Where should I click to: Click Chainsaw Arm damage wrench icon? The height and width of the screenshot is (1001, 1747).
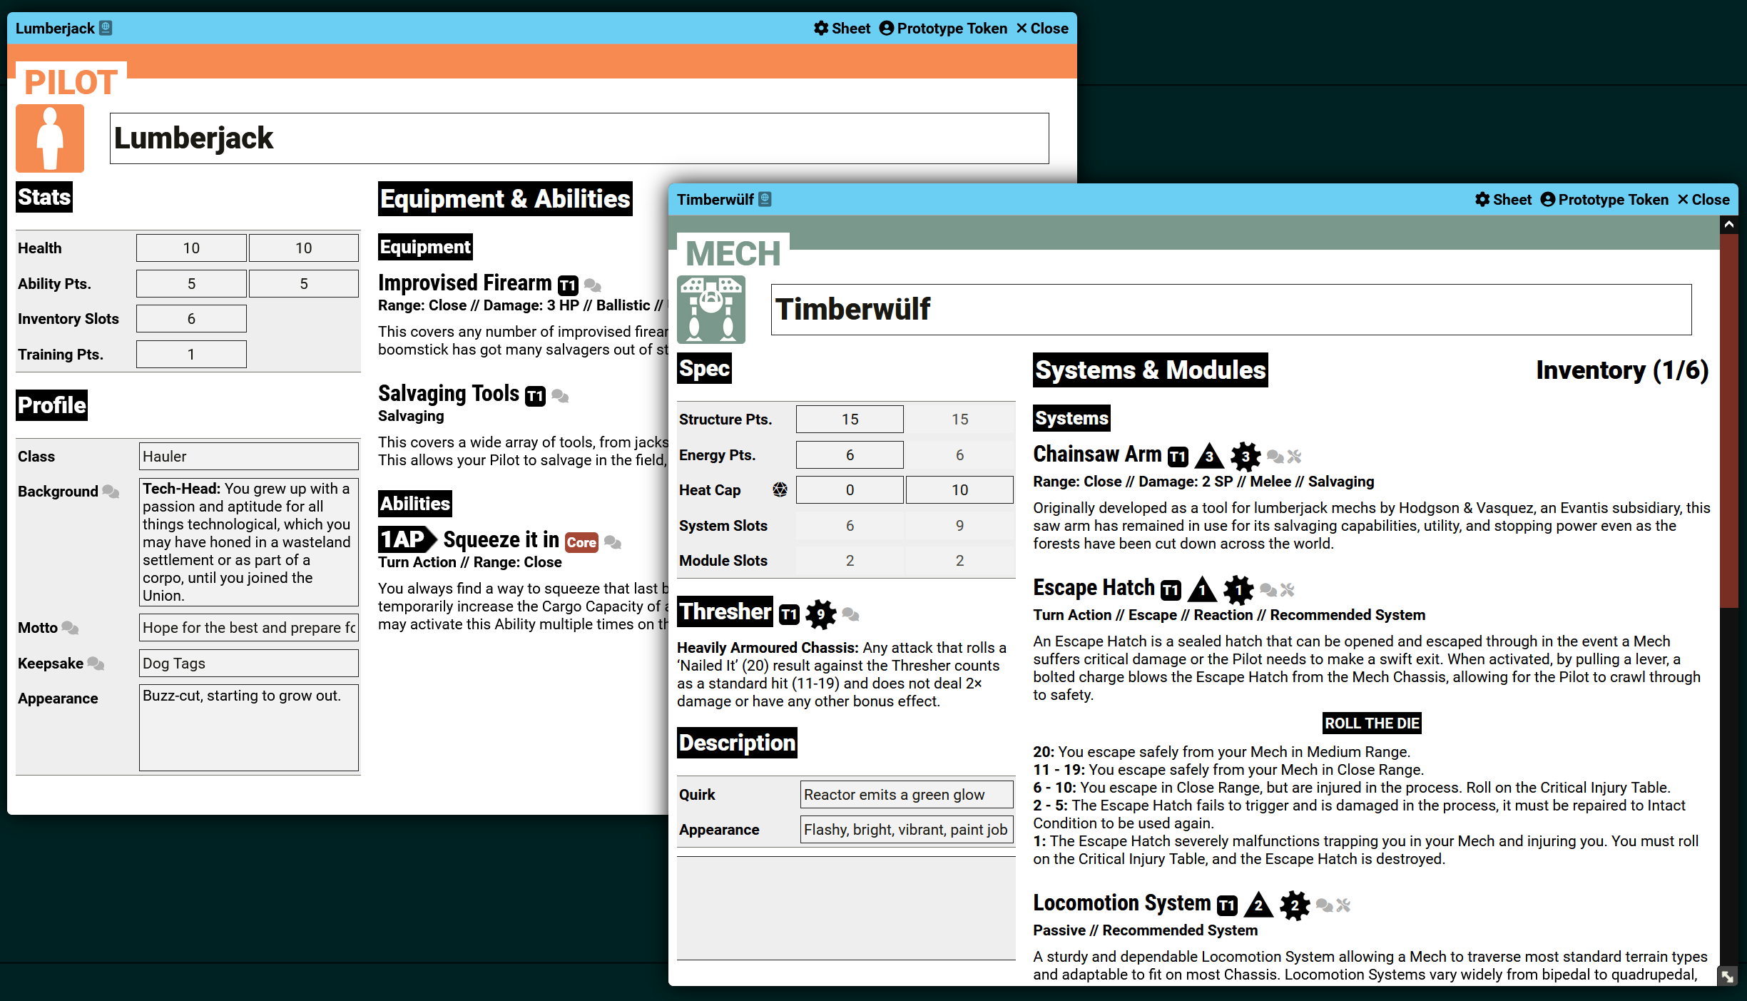(1295, 457)
